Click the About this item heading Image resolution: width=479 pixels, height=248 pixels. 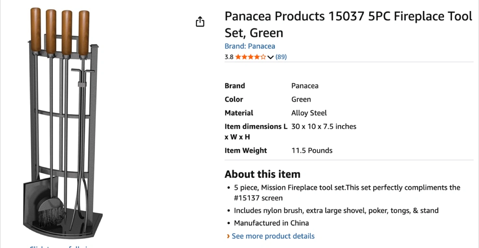pos(262,174)
